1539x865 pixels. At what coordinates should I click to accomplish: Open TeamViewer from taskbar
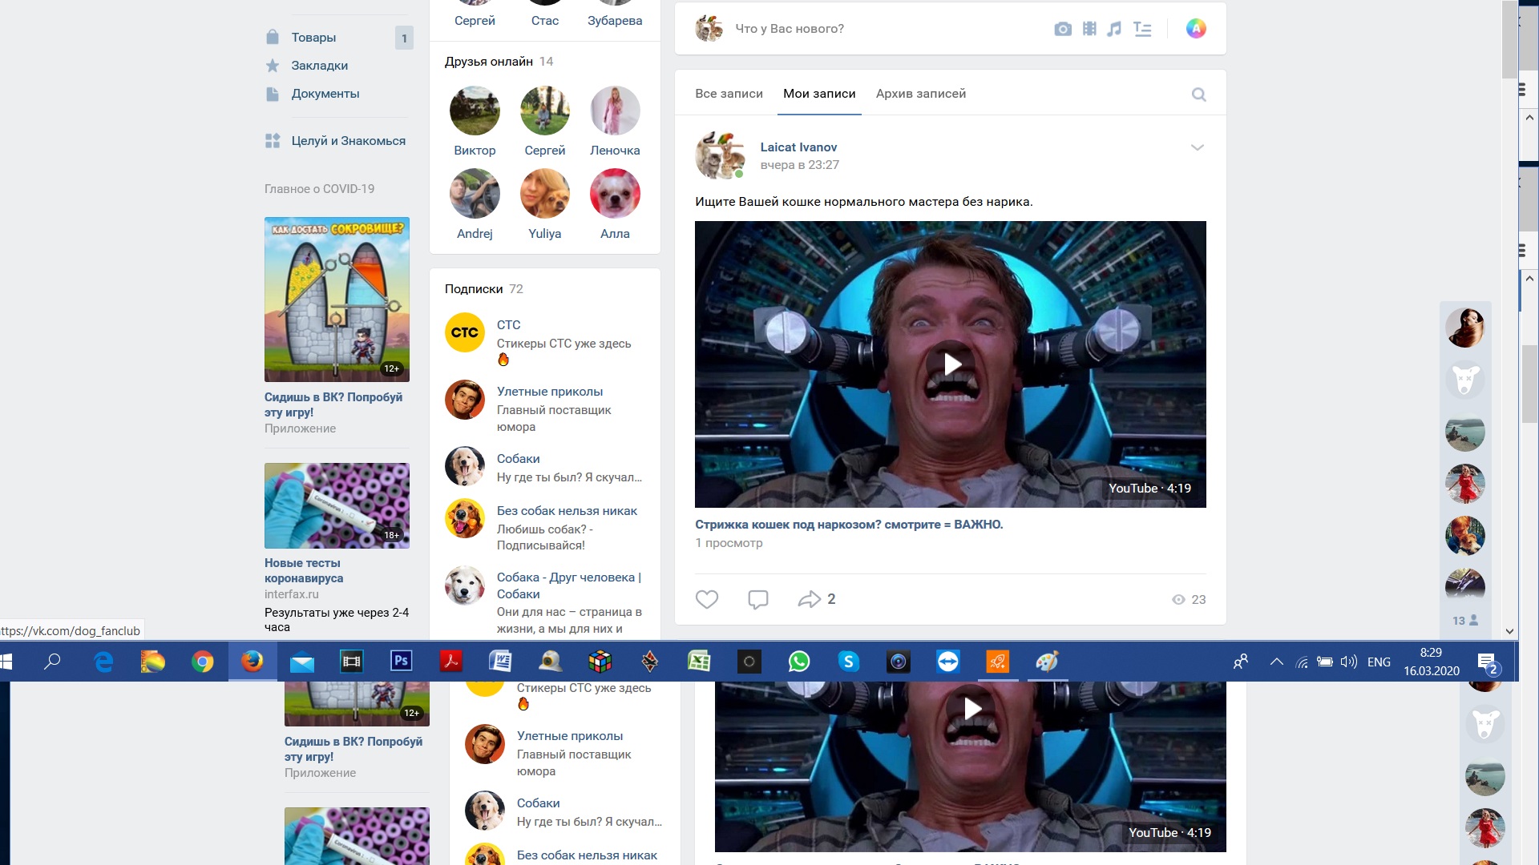[x=948, y=662]
